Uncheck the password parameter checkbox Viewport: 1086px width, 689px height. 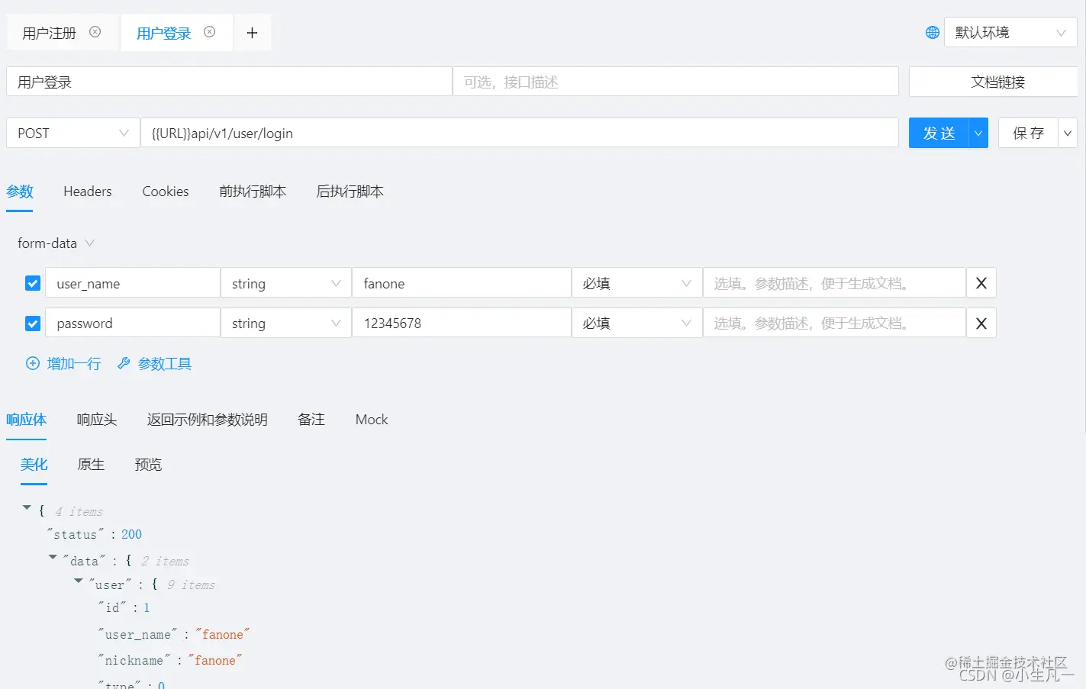point(32,322)
